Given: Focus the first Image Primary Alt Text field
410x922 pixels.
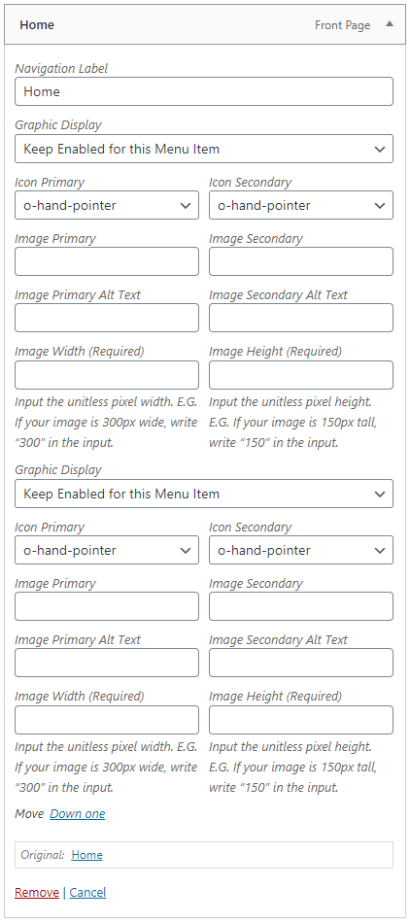Looking at the screenshot, I should [x=107, y=318].
